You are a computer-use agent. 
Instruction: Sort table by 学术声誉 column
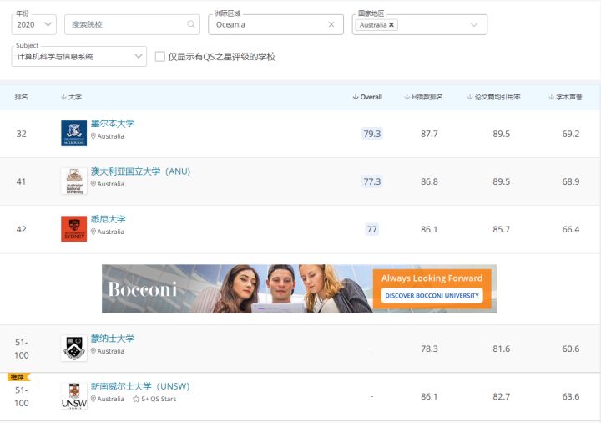pos(565,97)
